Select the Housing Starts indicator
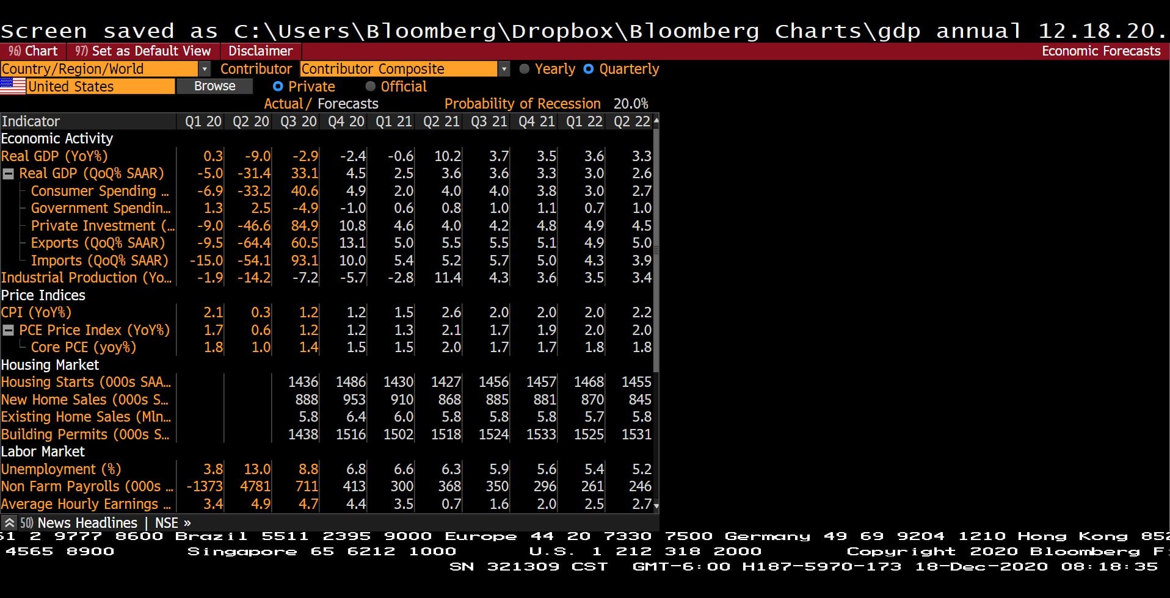The image size is (1170, 598). click(86, 382)
